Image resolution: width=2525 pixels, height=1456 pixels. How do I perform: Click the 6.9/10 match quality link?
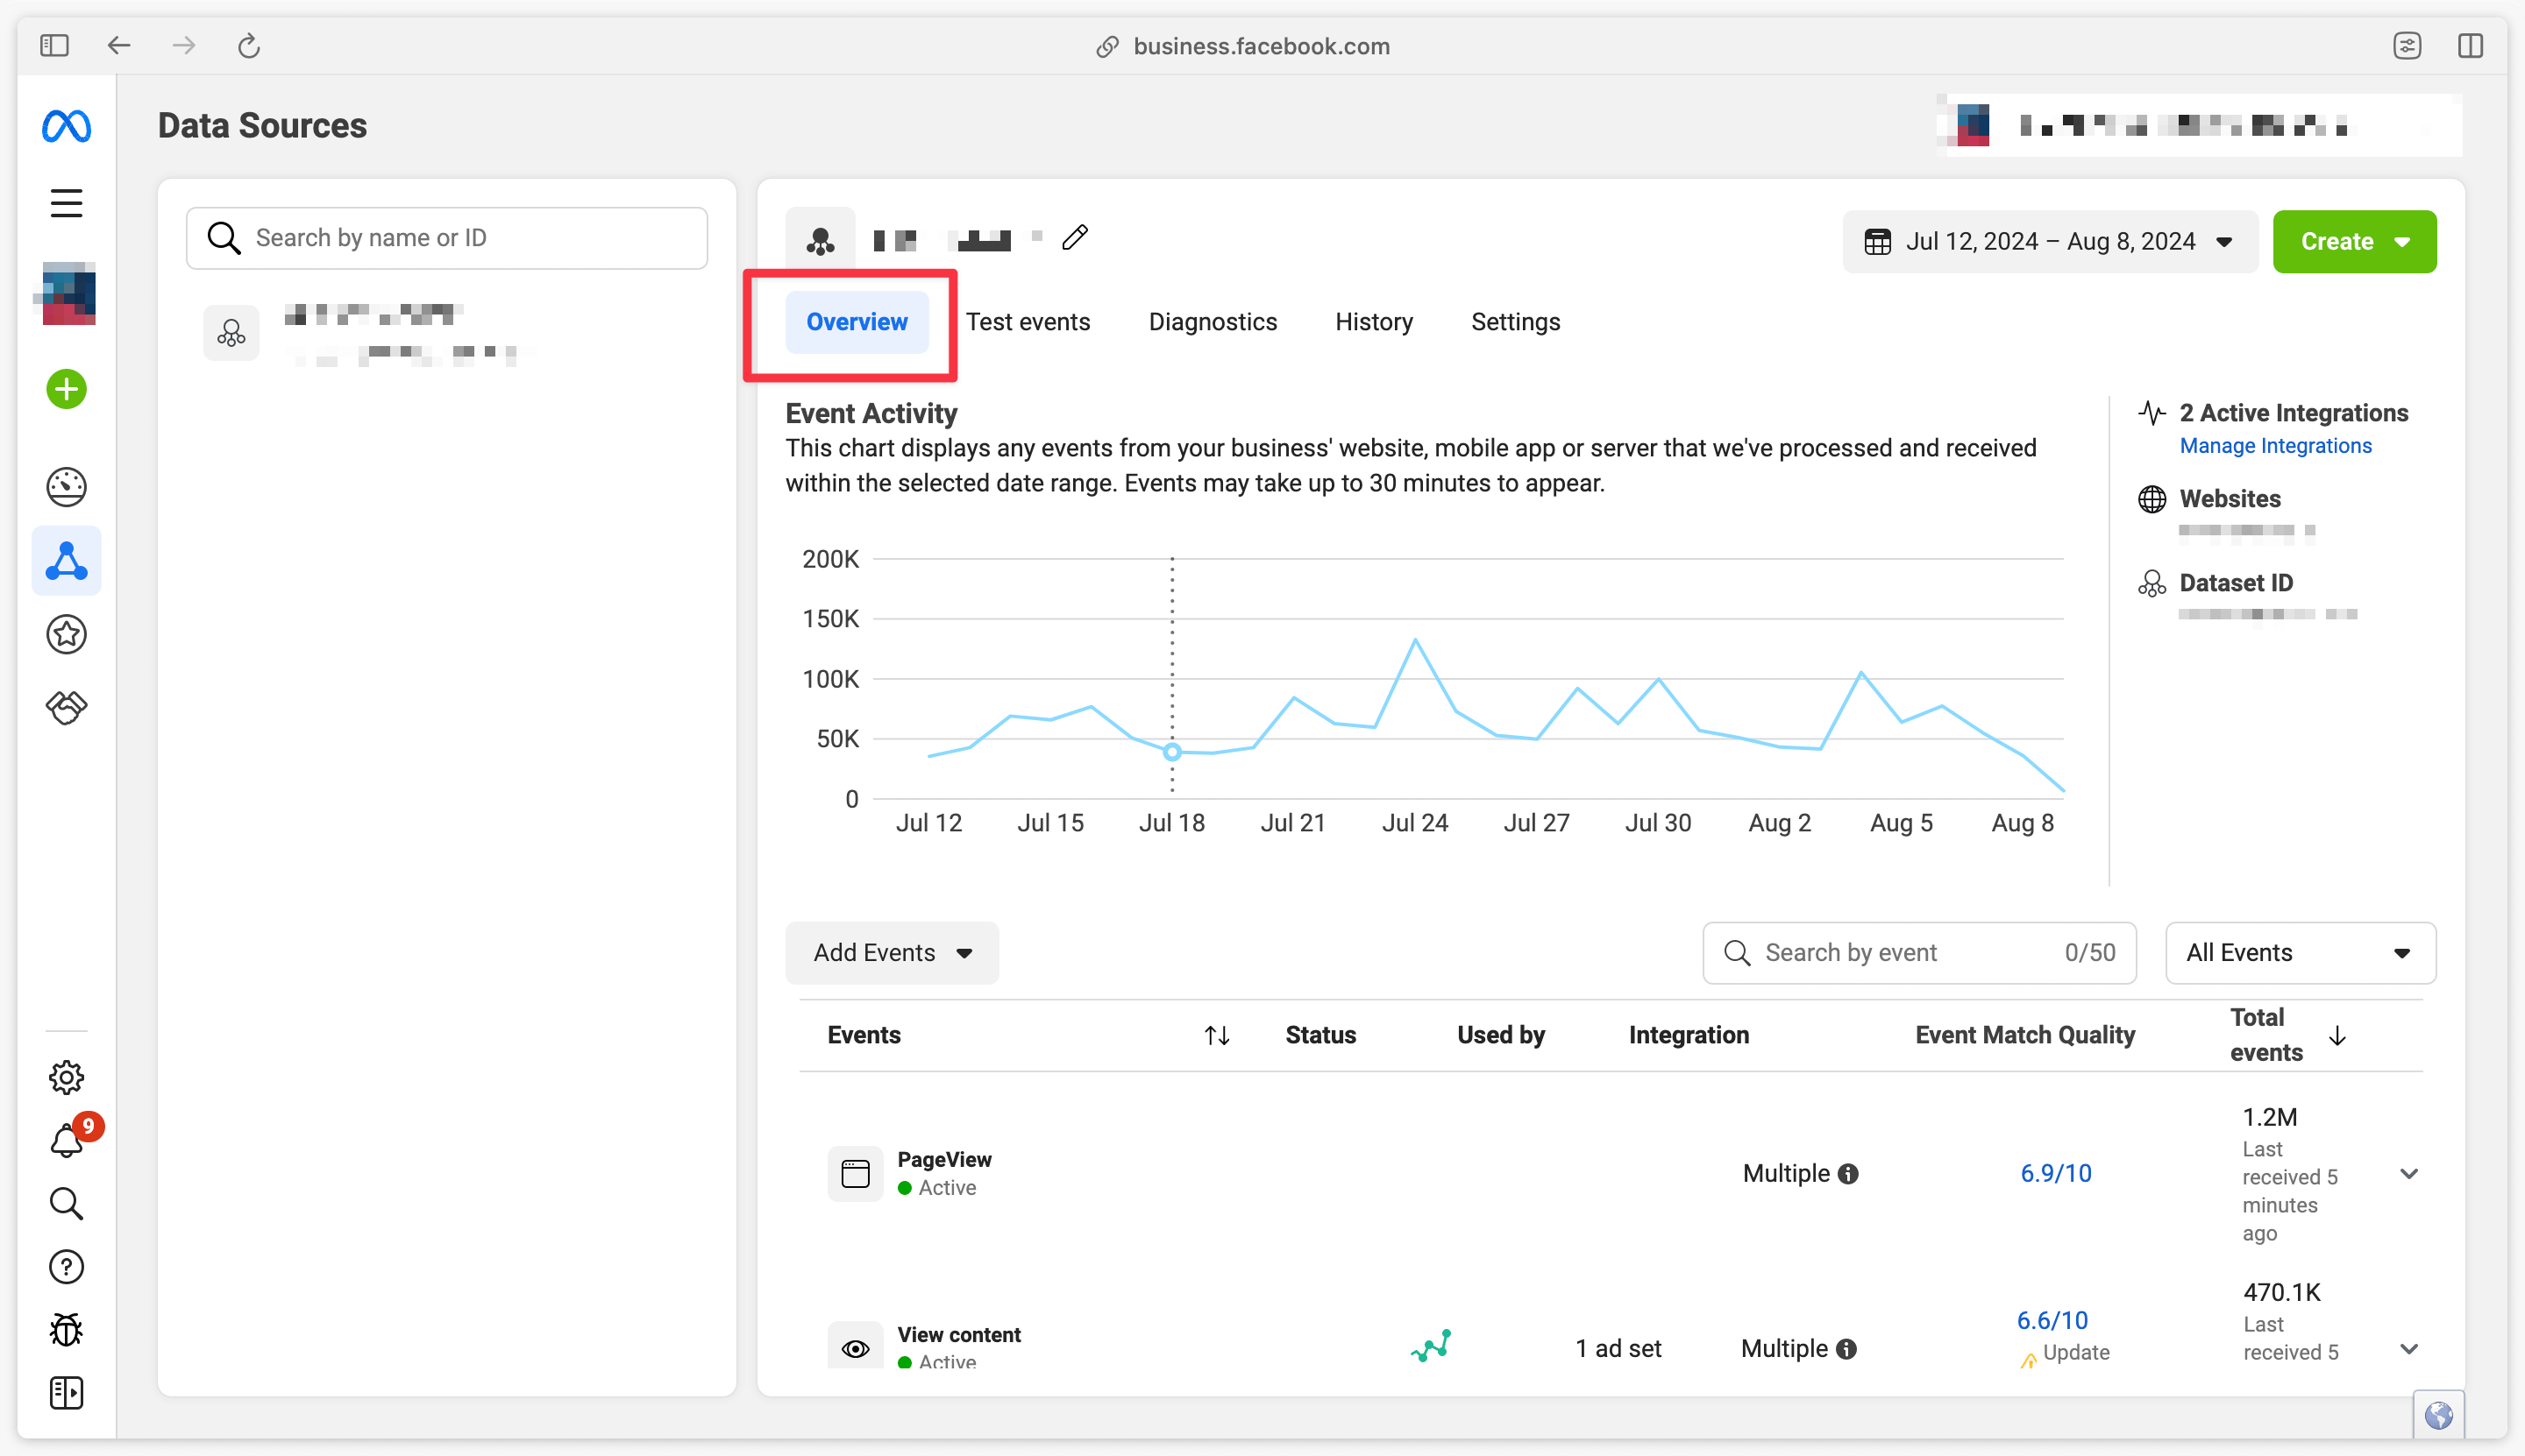(2054, 1173)
